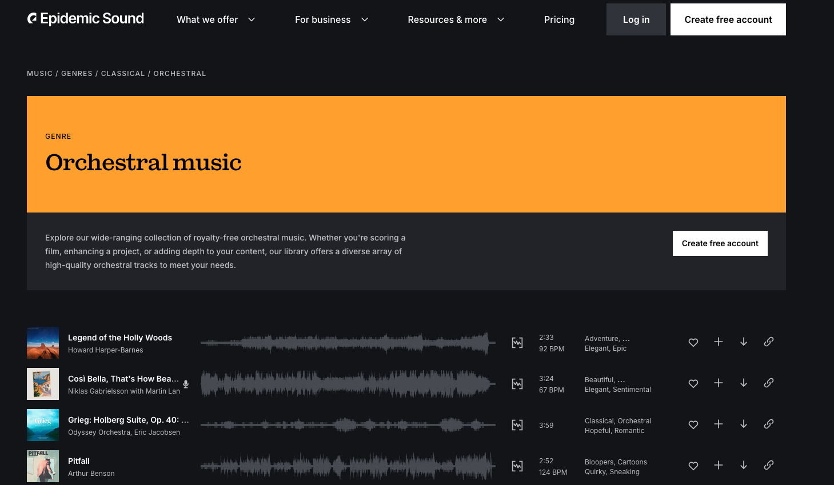Play Pitfall via its cover art
This screenshot has width=834, height=485.
pyautogui.click(x=43, y=466)
